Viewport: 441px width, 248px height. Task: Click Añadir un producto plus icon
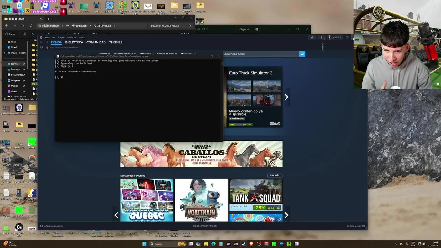[x=42, y=226]
